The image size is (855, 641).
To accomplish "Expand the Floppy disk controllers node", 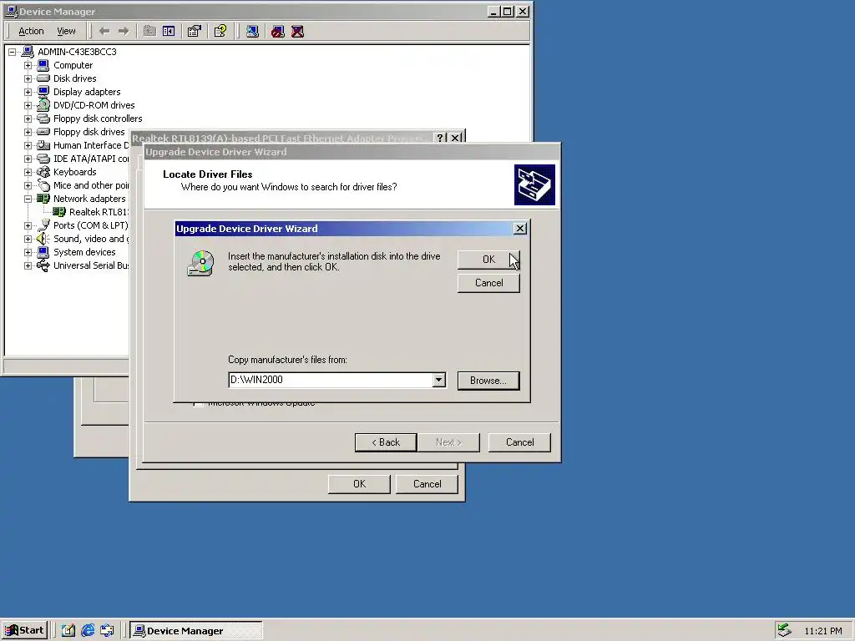I will [x=28, y=119].
